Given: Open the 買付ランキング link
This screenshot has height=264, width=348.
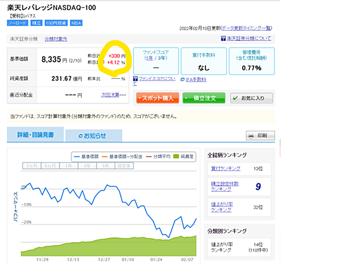Looking at the screenshot, I should coord(226,168).
